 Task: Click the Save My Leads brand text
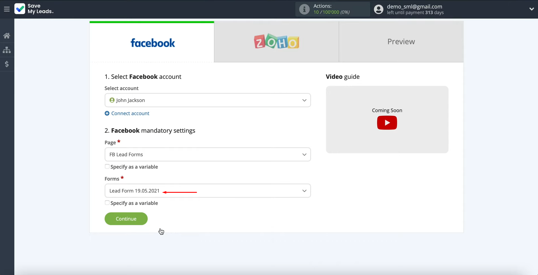pos(40,9)
